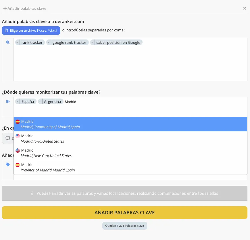Click the España tag label
This screenshot has height=240, width=250.
tap(28, 101)
